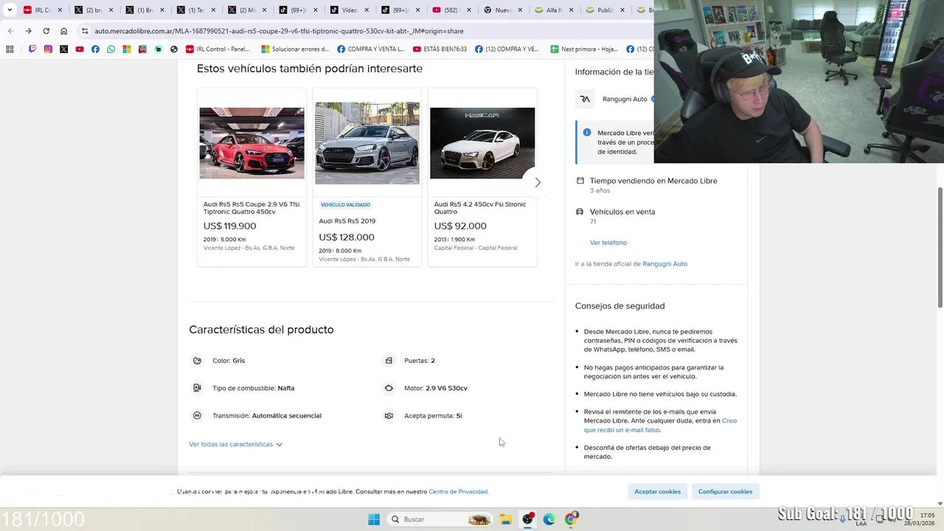
Task: Open File Explorer from taskbar
Action: [x=506, y=519]
